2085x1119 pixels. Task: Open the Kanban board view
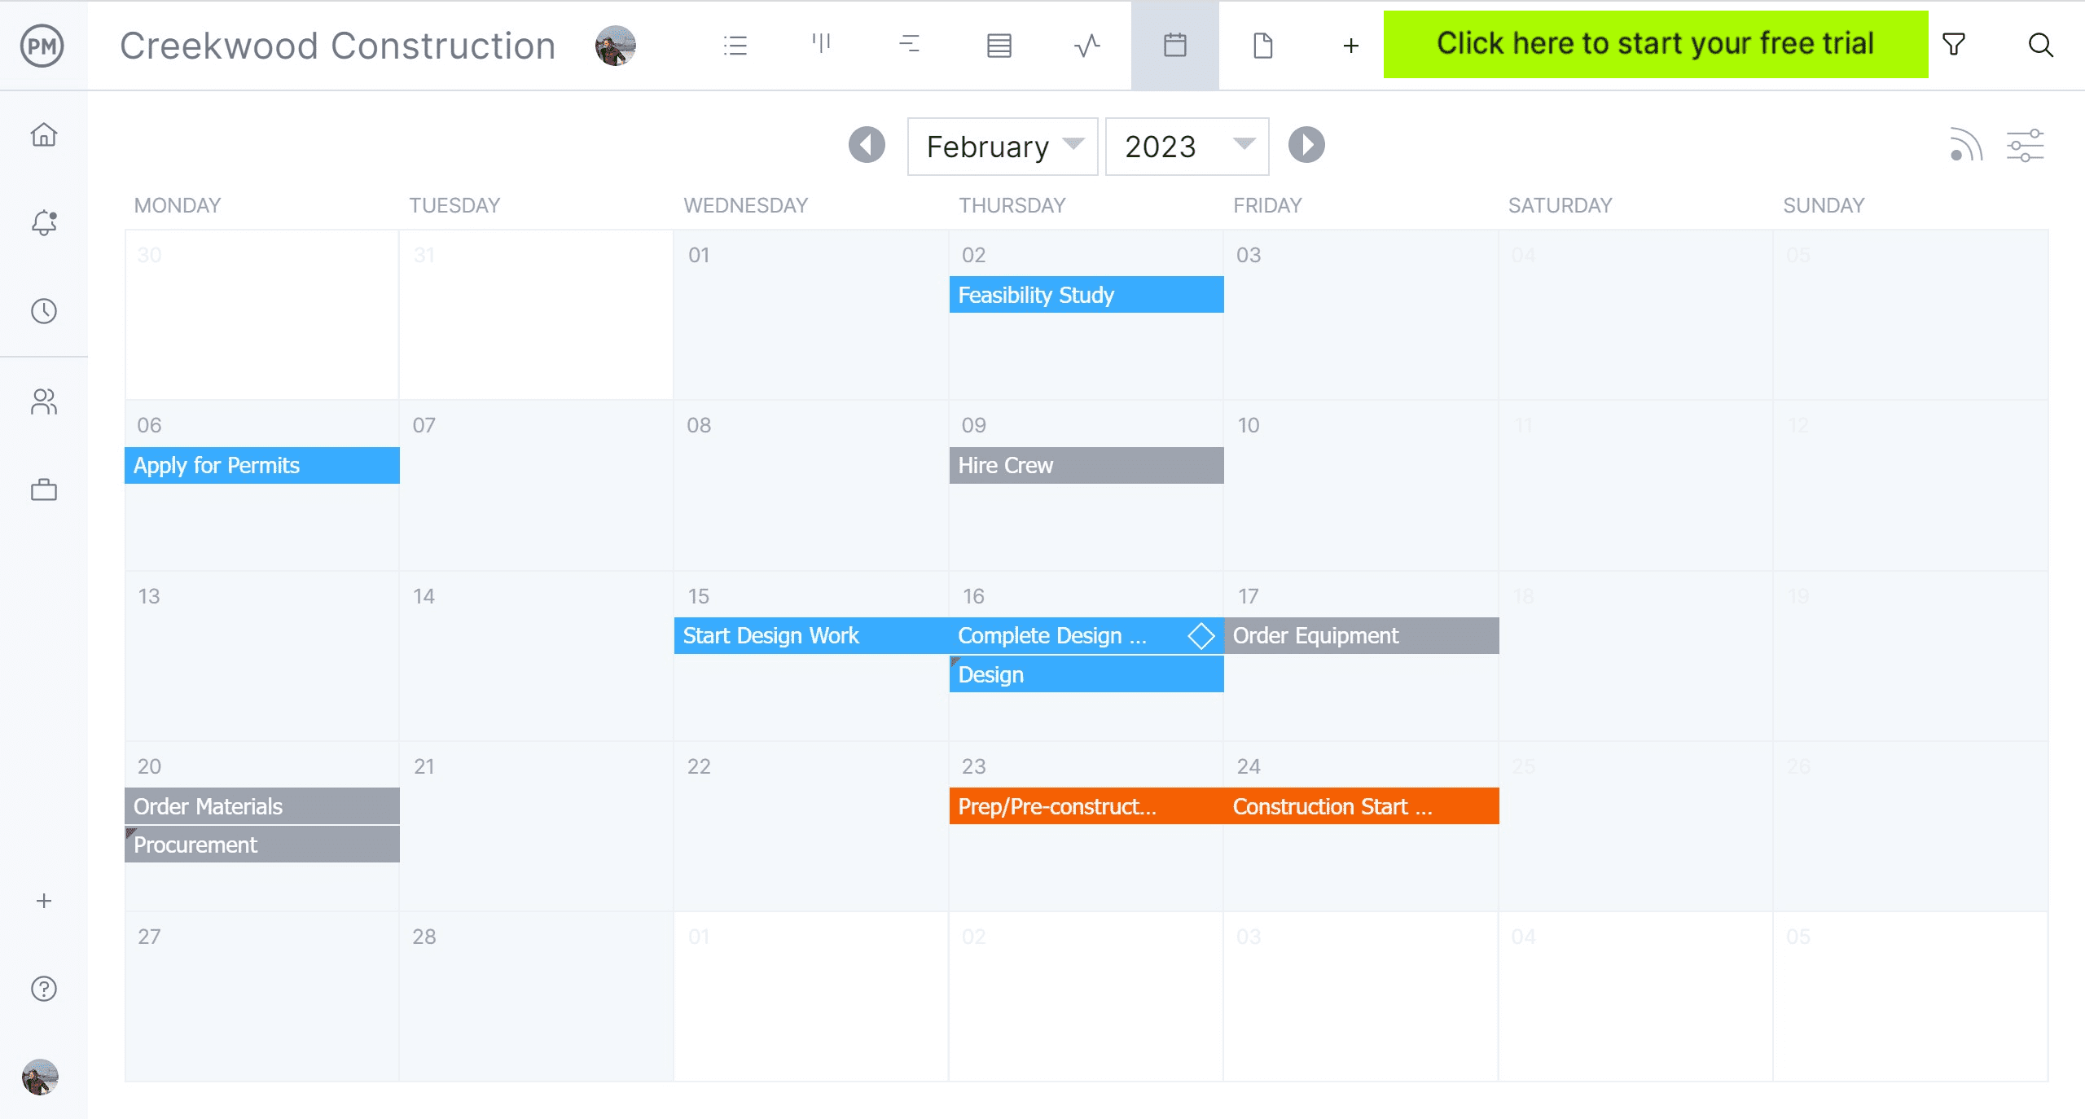pyautogui.click(x=822, y=45)
